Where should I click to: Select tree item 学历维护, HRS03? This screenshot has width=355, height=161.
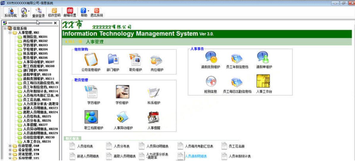point(35,45)
